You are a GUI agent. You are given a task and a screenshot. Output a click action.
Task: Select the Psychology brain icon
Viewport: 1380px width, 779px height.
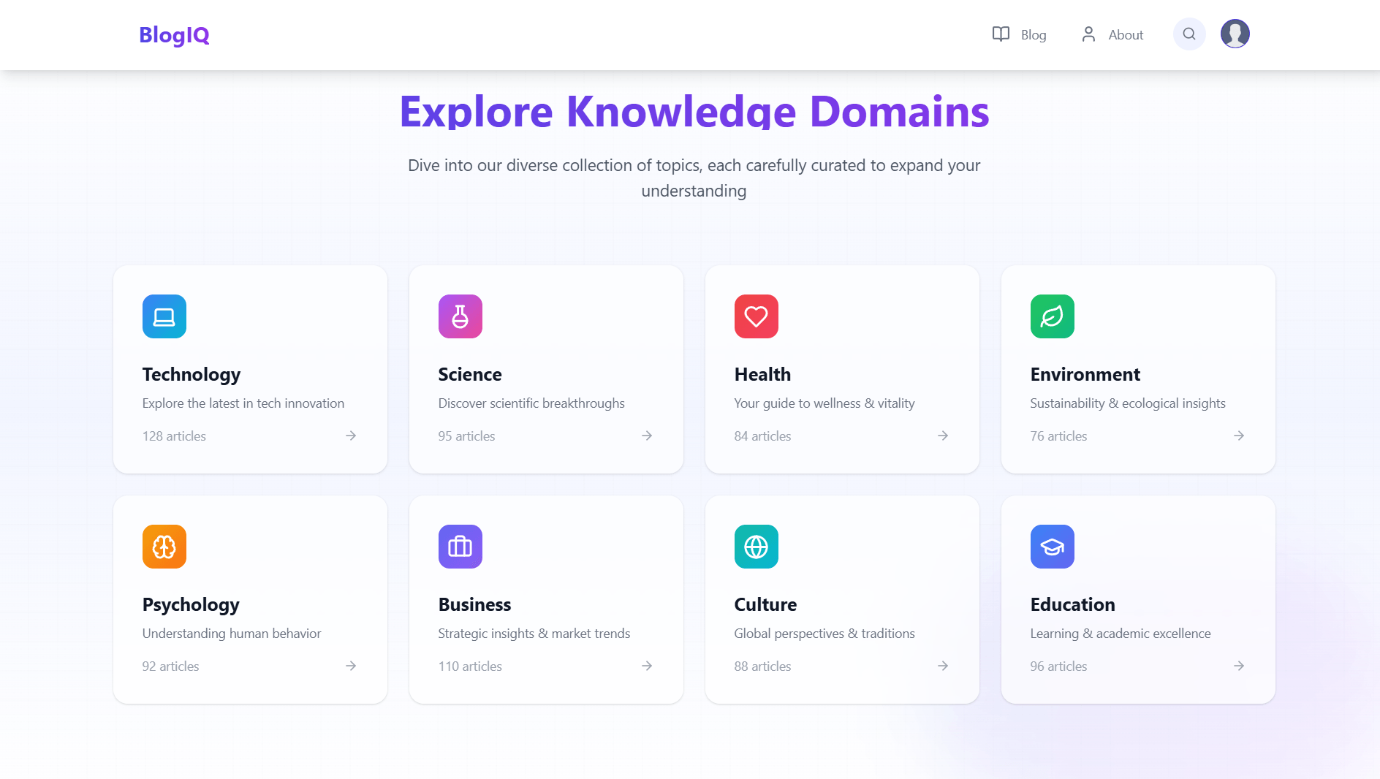(164, 546)
